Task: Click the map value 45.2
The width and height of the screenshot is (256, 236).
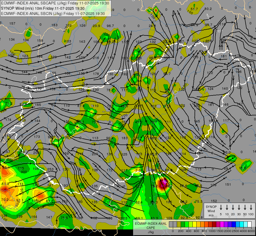Action: [x=139, y=122]
